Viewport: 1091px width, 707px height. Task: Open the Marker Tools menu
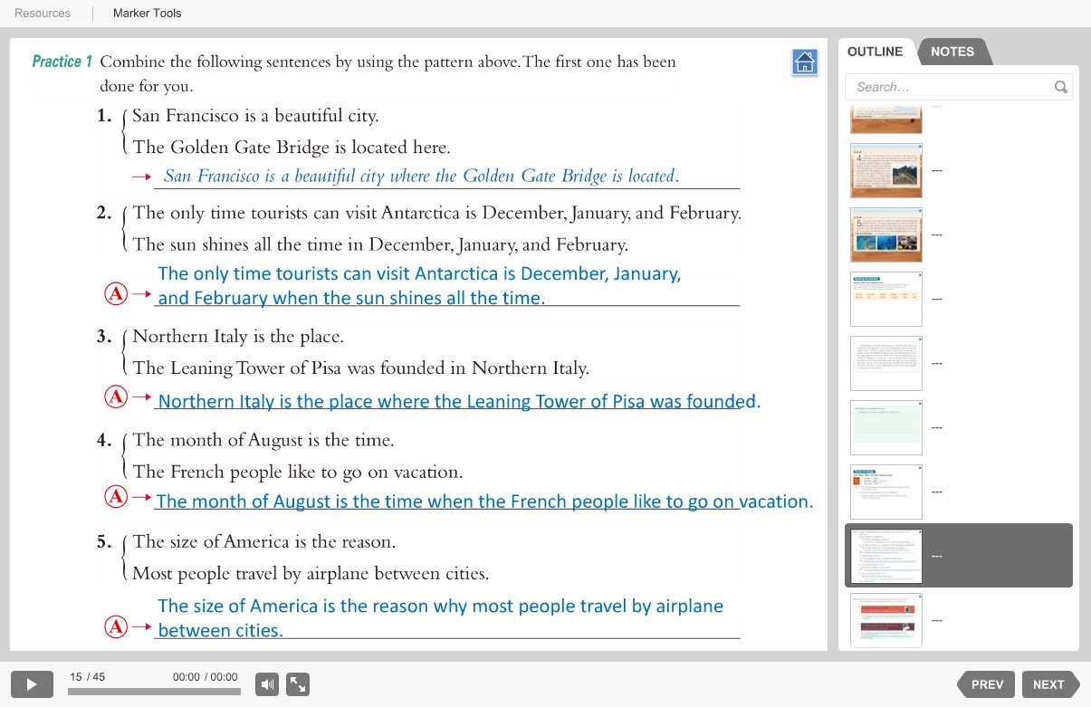[148, 14]
